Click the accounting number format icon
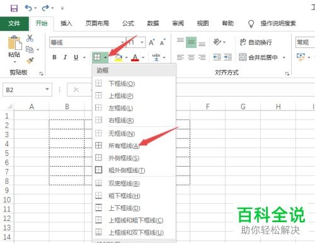The width and height of the screenshot is (315, 243). [x=301, y=57]
